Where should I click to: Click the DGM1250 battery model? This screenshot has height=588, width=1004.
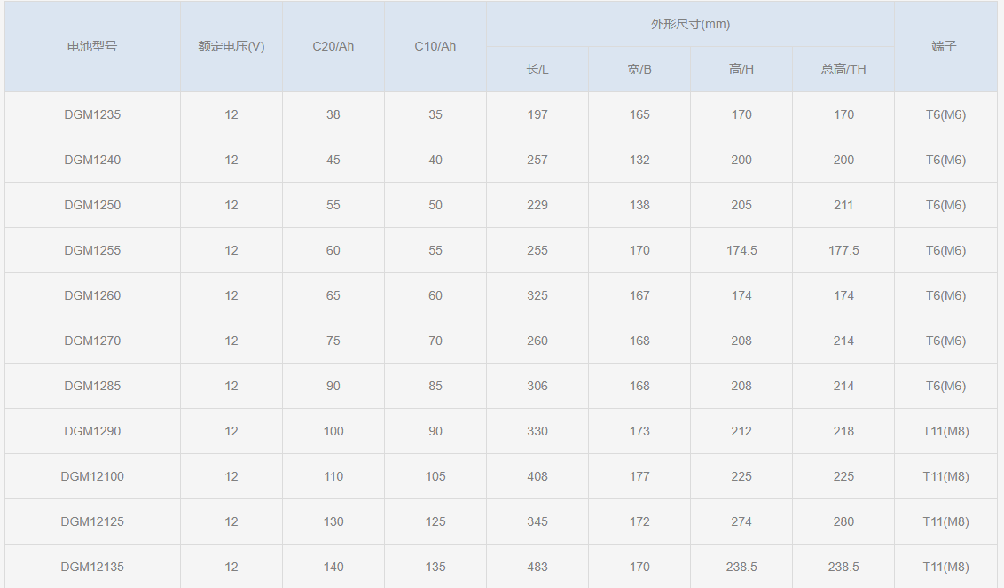[92, 205]
